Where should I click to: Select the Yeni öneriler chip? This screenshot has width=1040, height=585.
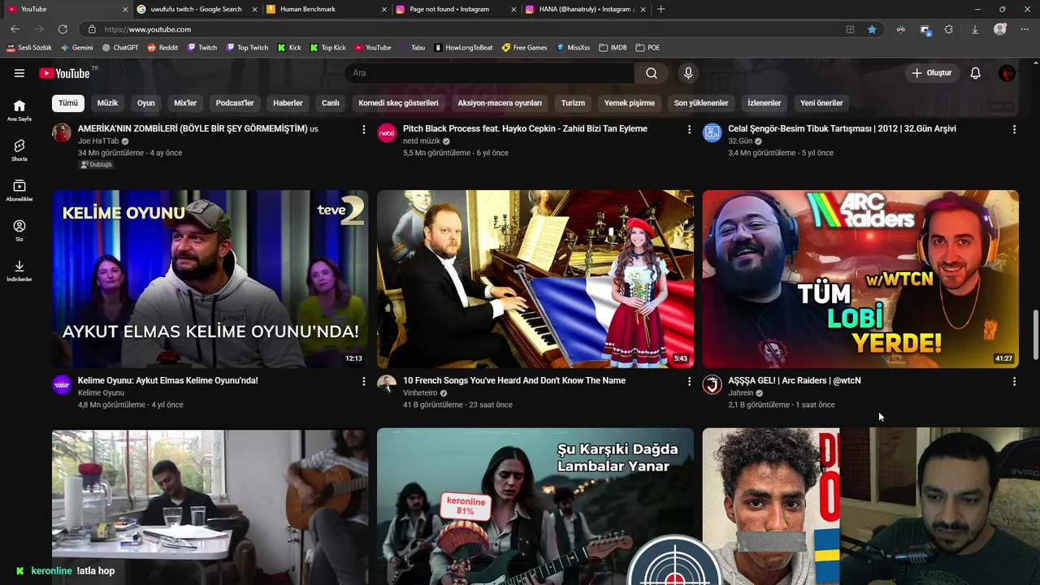[821, 103]
